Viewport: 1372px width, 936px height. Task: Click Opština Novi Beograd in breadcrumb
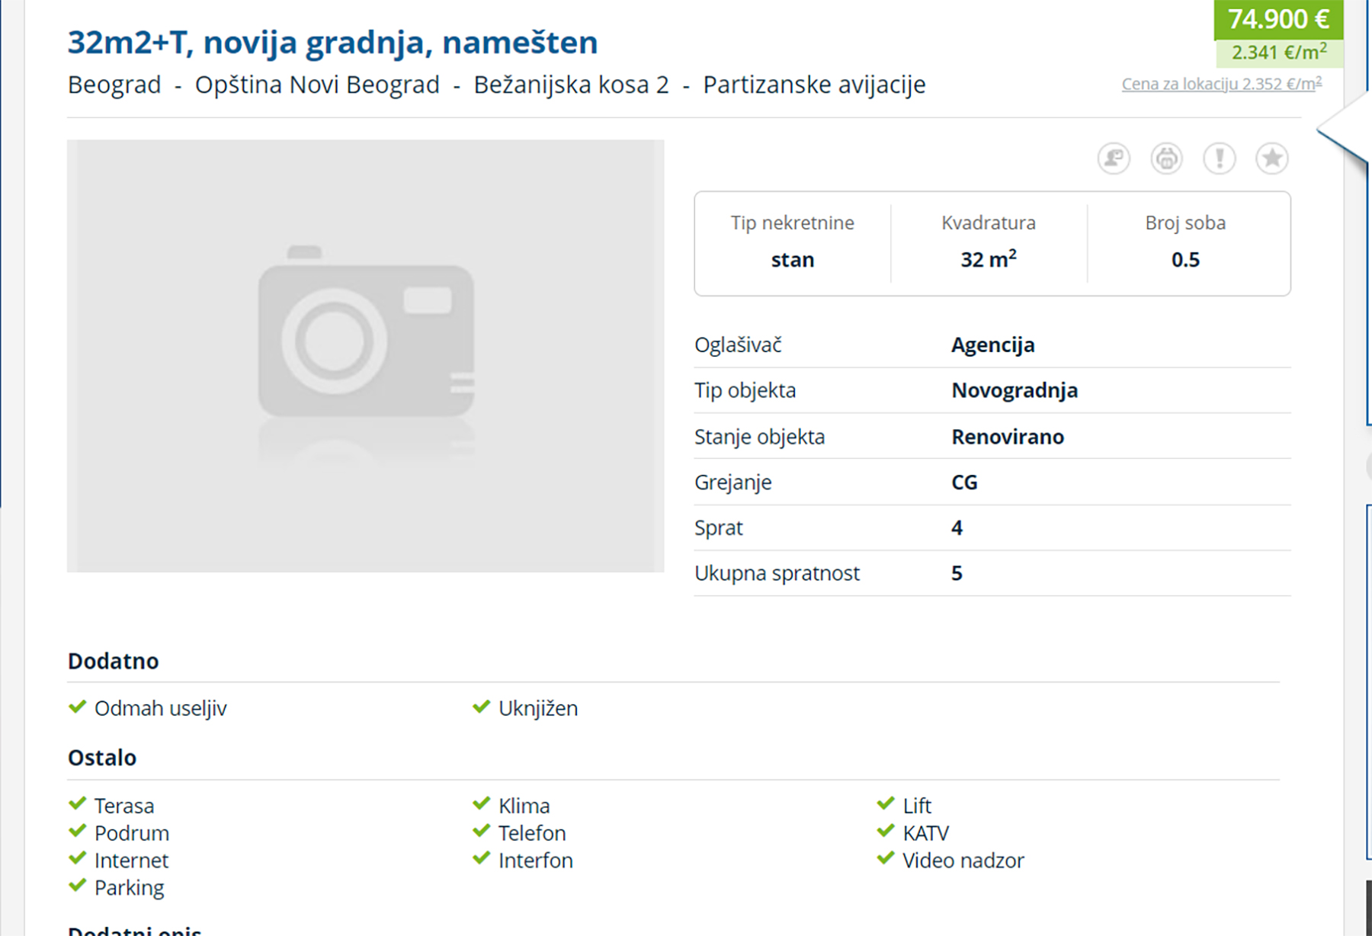click(x=317, y=85)
